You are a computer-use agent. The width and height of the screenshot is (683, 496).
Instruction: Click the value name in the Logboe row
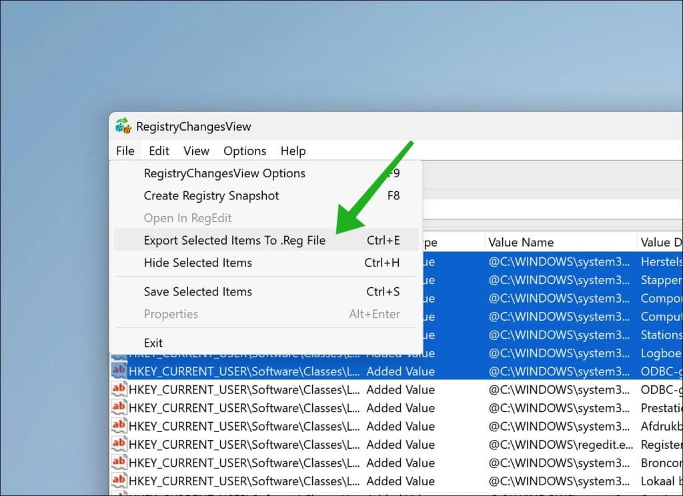tap(560, 353)
